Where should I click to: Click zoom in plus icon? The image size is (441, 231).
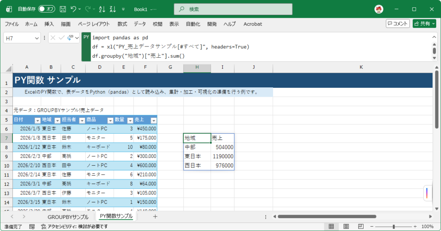pos(415,227)
